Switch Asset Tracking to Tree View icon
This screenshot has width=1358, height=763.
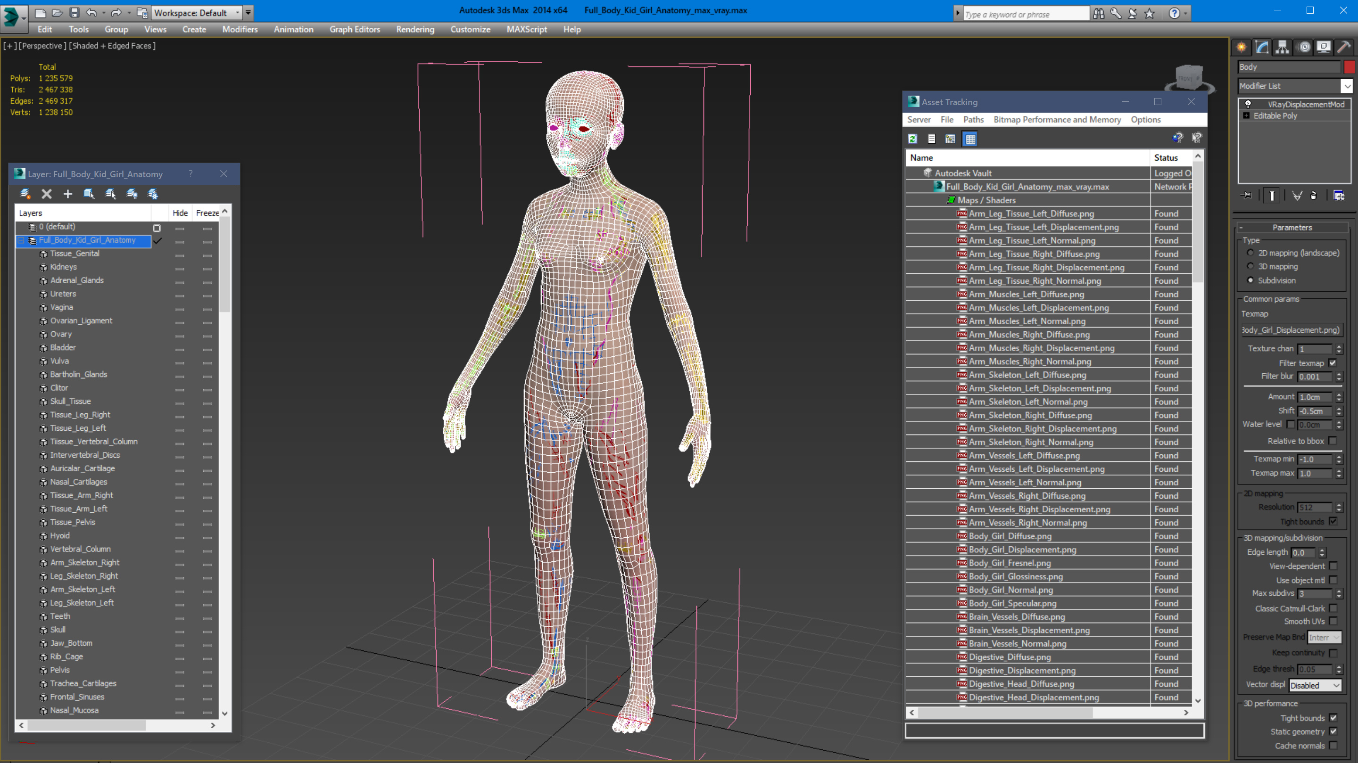[950, 139]
